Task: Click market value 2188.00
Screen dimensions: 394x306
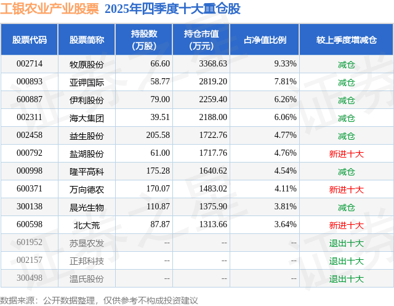Action: pyautogui.click(x=213, y=118)
